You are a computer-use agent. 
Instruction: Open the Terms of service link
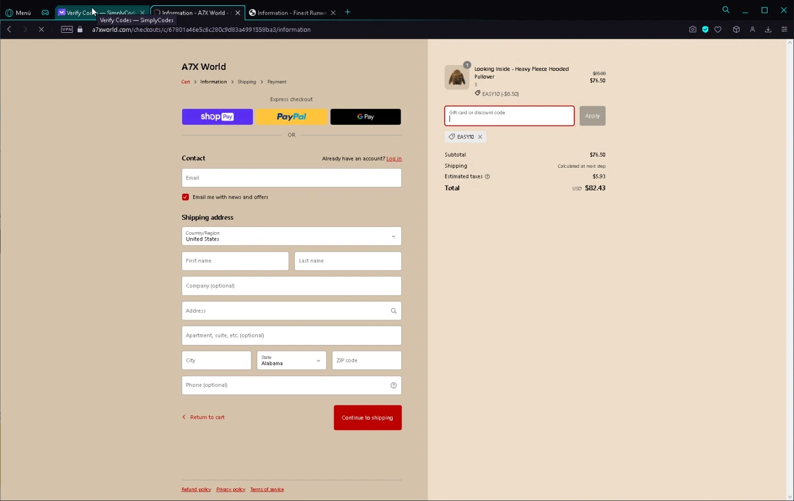pyautogui.click(x=267, y=489)
